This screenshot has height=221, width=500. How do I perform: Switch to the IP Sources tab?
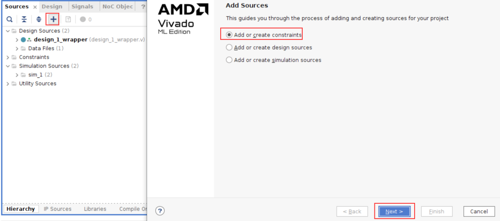pos(58,209)
